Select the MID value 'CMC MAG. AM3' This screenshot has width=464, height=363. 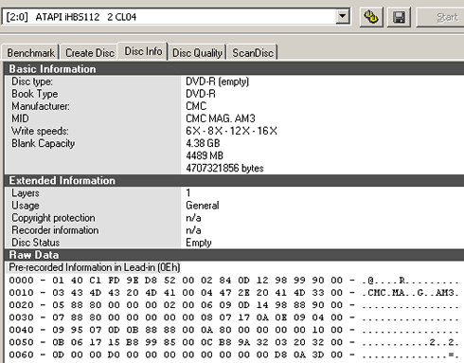[221, 118]
